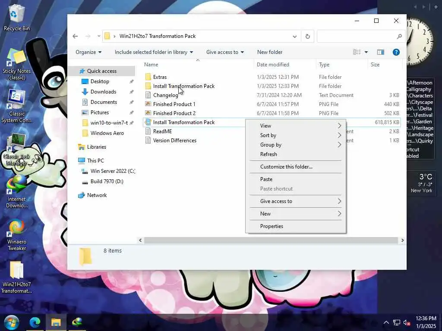Open Internet Downlo... desktop shortcut
442x331 pixels.
17,192
